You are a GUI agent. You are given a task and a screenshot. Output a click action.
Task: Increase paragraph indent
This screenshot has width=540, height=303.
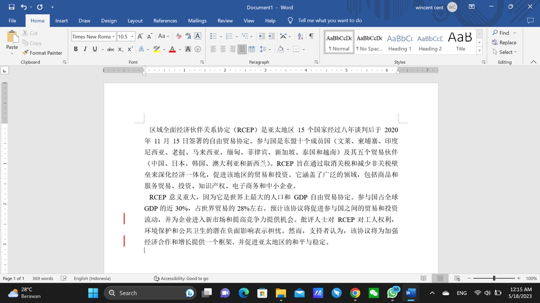pos(271,36)
